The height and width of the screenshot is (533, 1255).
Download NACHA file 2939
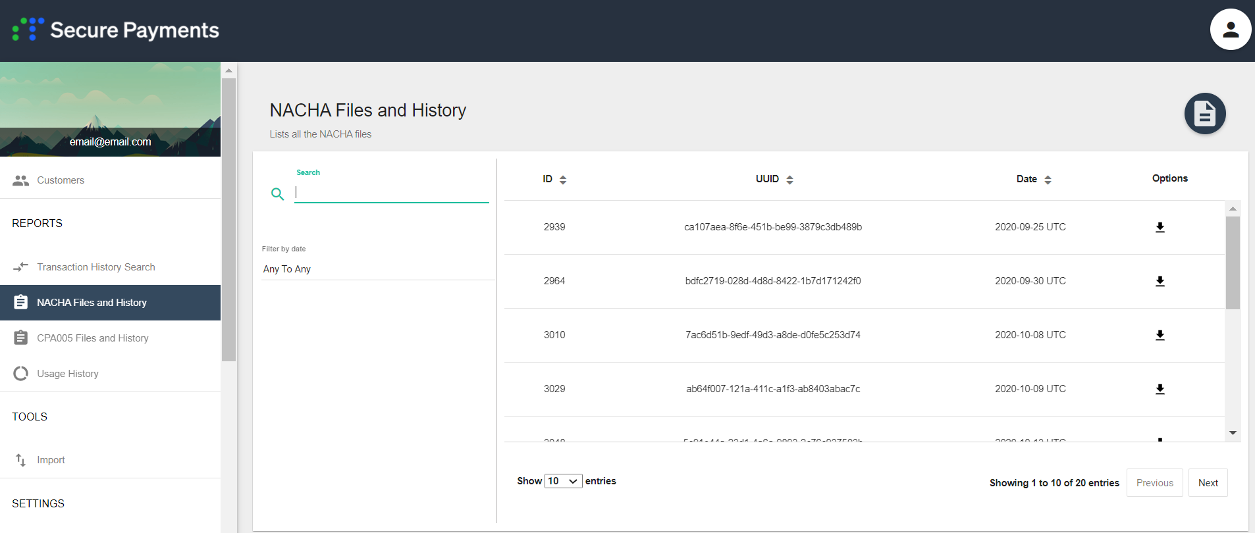(x=1160, y=227)
